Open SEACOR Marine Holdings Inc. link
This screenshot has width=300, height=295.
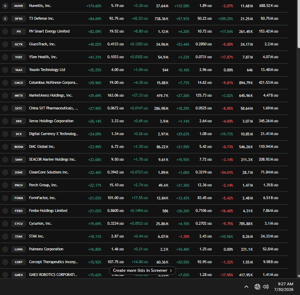click(x=52, y=160)
